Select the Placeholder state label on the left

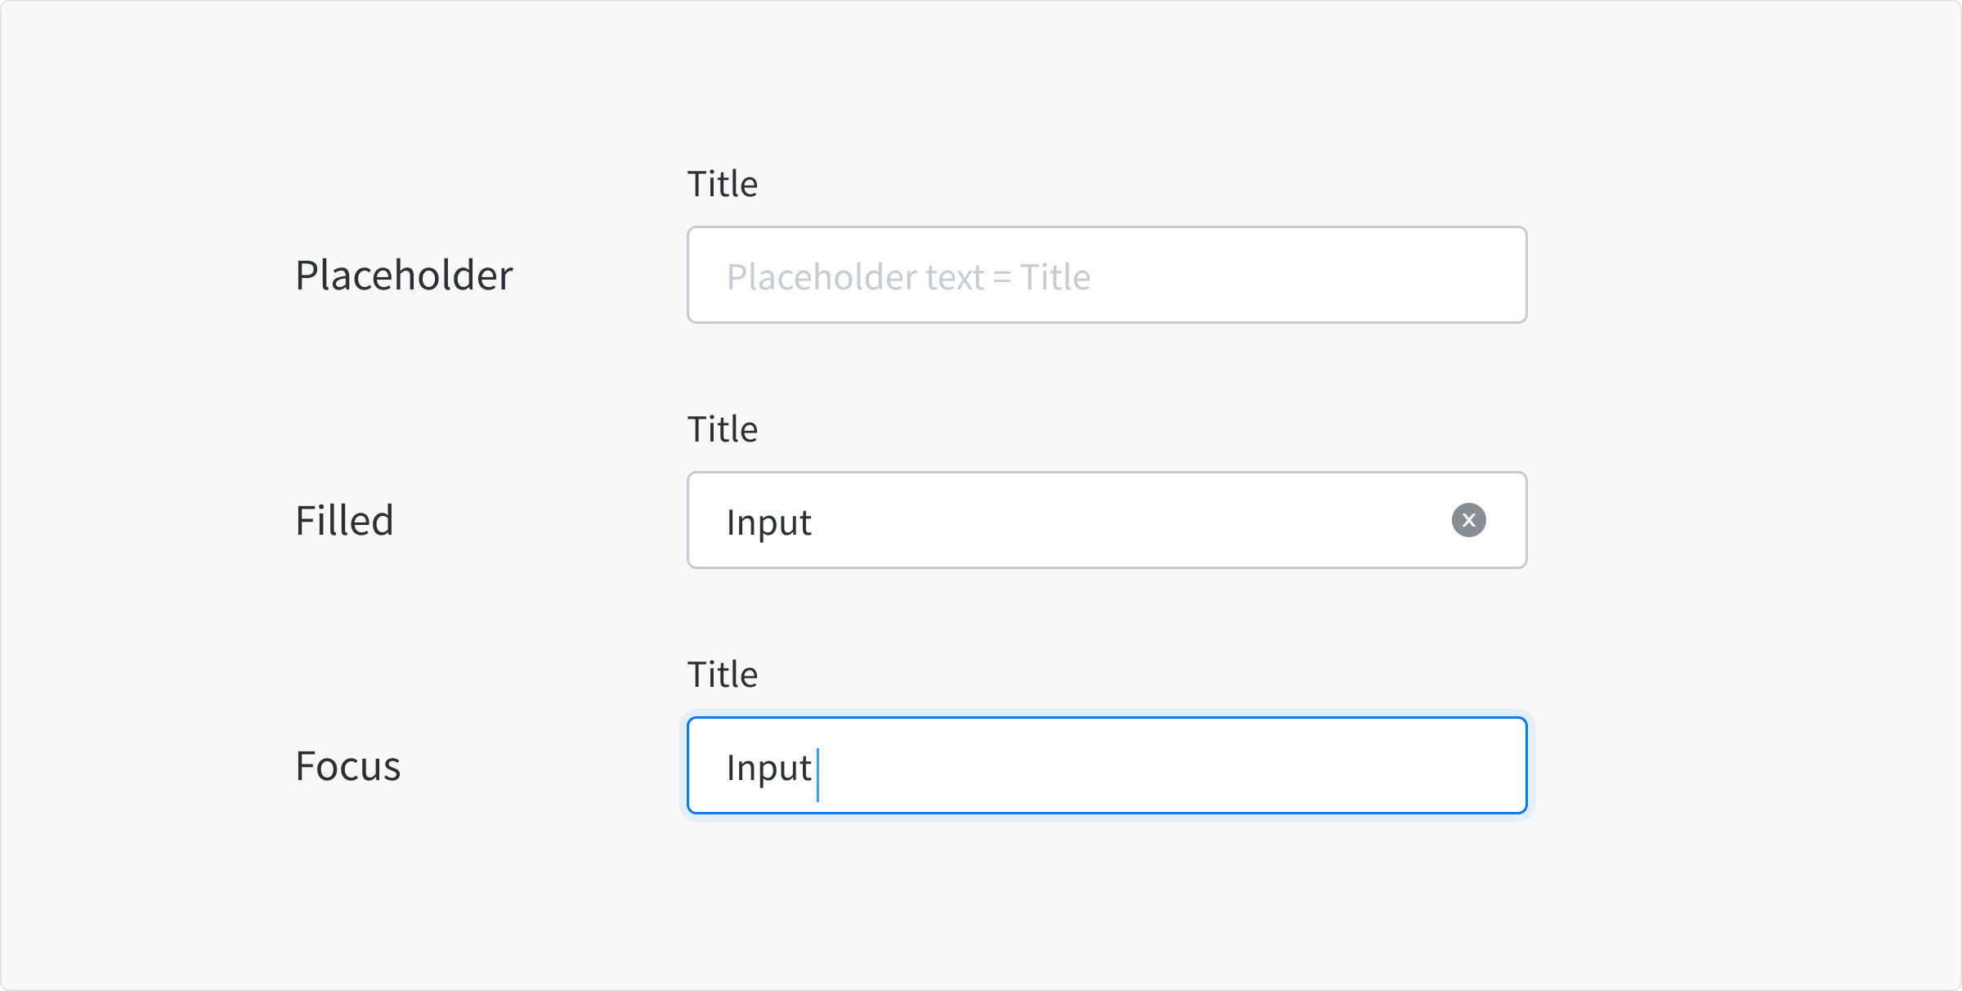[404, 276]
